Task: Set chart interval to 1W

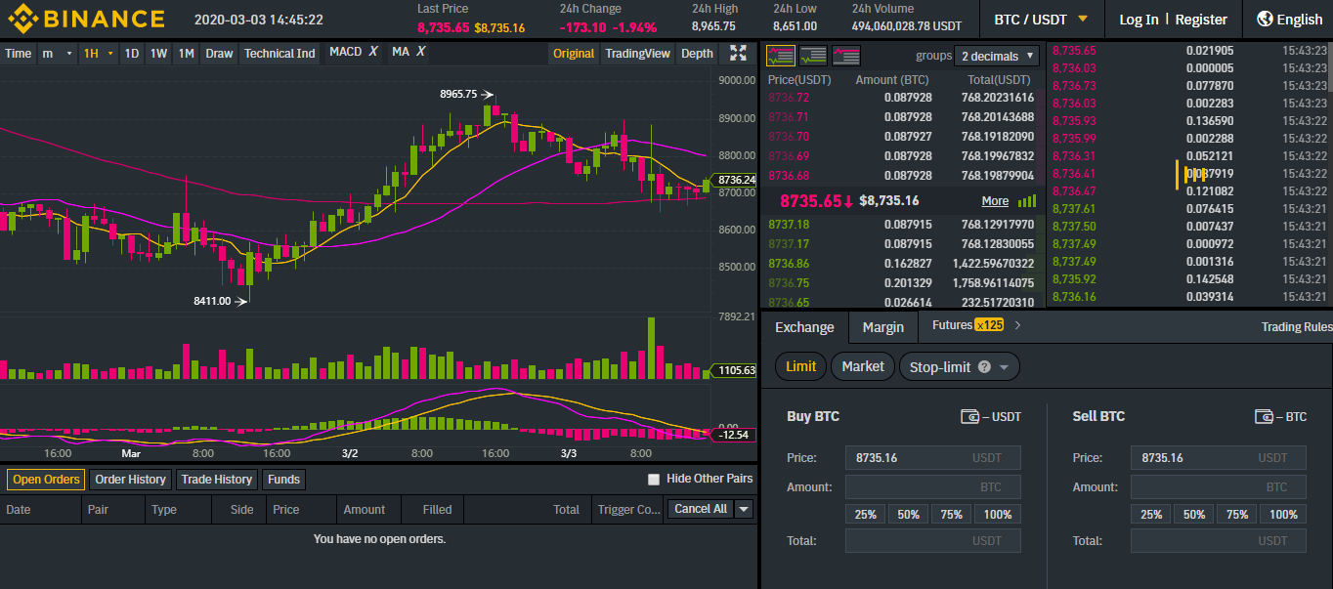Action: 158,54
